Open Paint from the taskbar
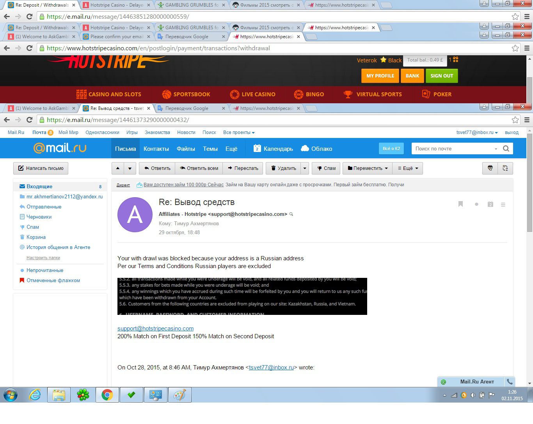 (x=179, y=395)
